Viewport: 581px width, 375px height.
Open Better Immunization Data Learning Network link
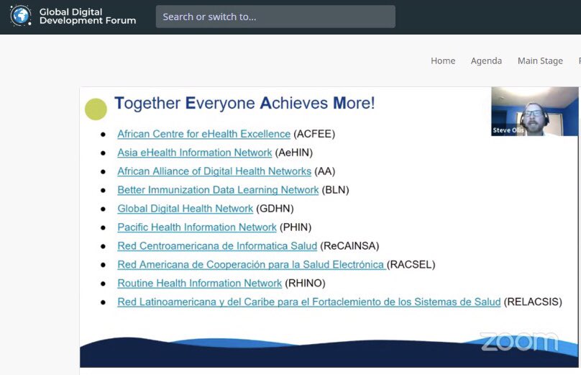click(218, 190)
